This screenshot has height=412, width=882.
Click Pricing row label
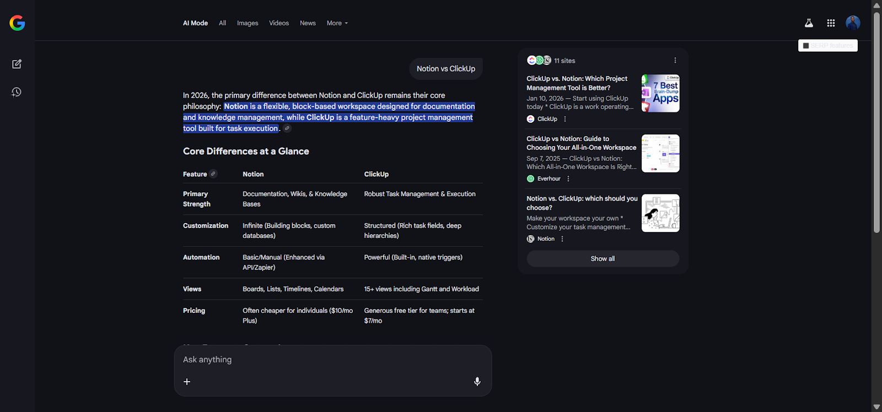[x=194, y=311]
